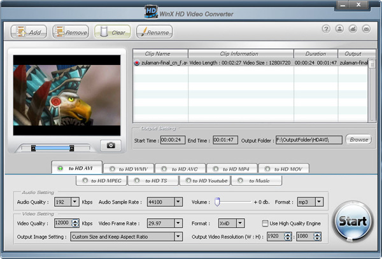Viewport: 382px width, 259px height.
Task: Close the WinX HD Video Converter window
Action: click(358, 5)
